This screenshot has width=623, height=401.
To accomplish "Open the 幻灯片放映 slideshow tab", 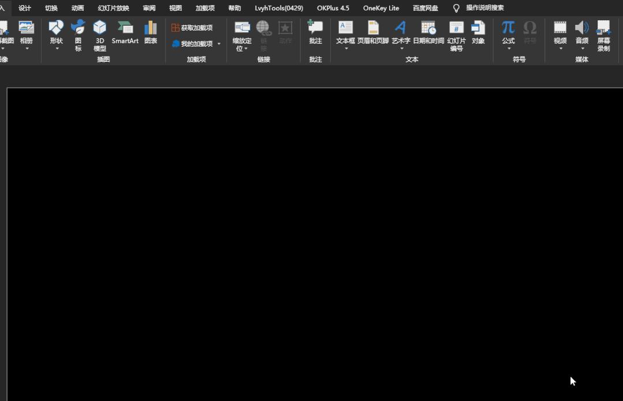I will [x=113, y=8].
